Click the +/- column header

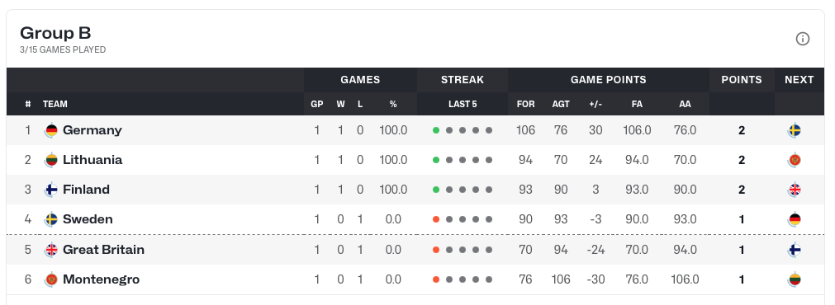[595, 104]
